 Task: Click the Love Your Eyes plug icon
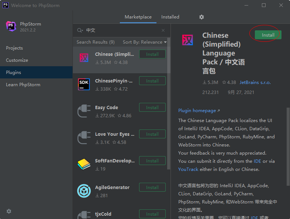tap(84, 138)
